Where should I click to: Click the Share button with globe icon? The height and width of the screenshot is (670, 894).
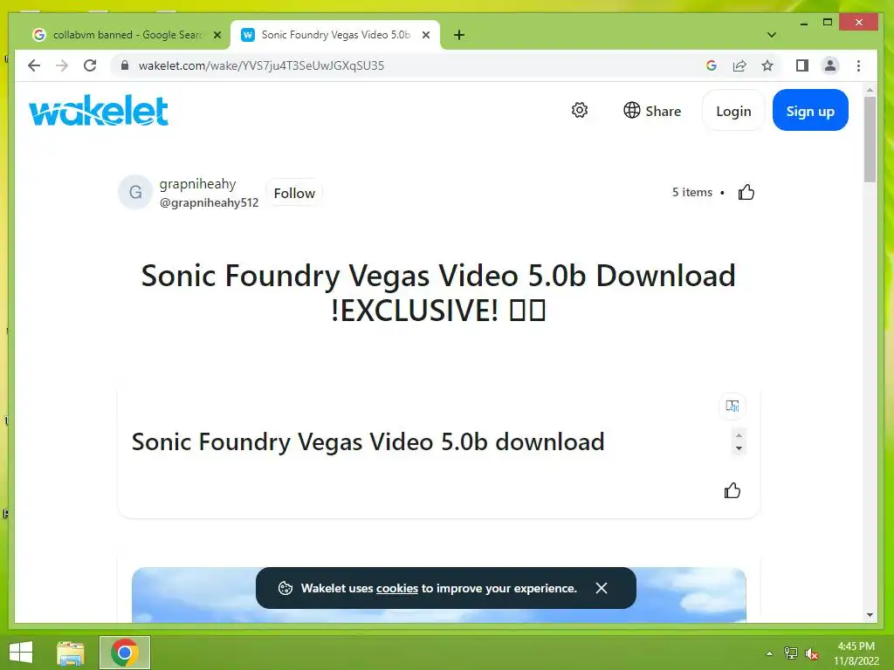pyautogui.click(x=652, y=111)
